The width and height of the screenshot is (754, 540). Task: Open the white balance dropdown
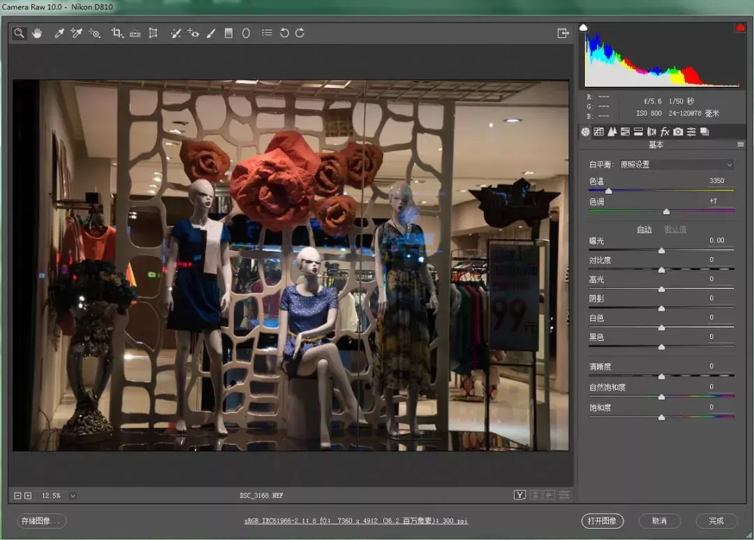pos(676,165)
